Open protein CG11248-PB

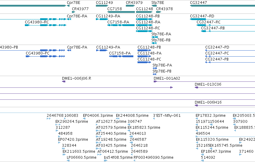click(149, 47)
